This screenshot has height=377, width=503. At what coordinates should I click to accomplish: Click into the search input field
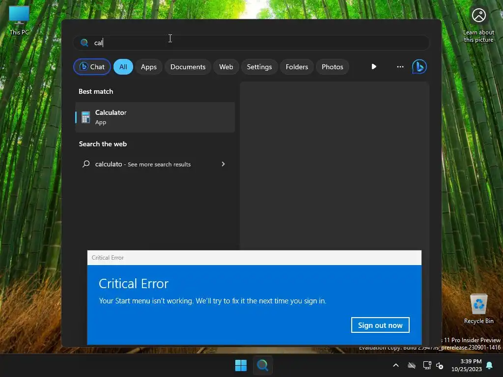[x=251, y=43]
